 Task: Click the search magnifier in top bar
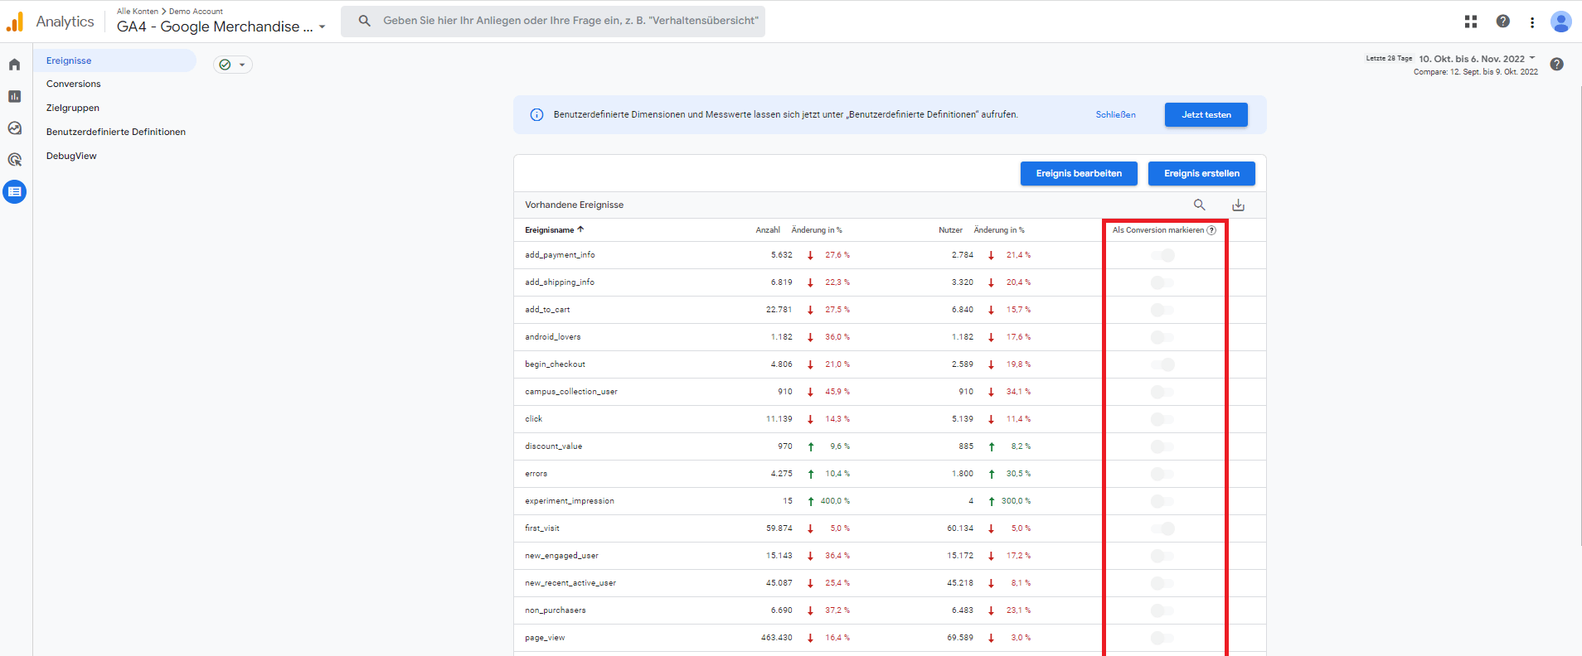click(x=364, y=21)
